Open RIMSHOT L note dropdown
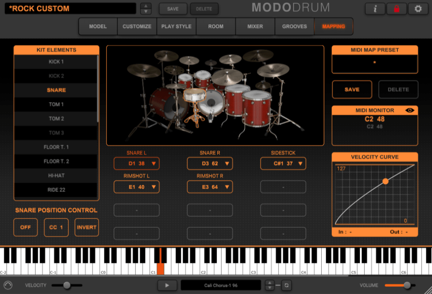Viewport: 432px width, 294px height. [137, 187]
